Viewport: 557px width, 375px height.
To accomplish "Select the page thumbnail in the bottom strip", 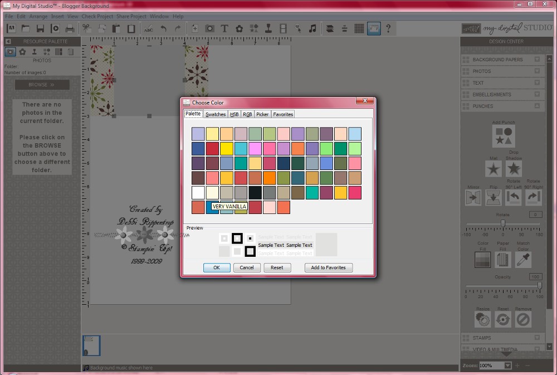I will pyautogui.click(x=92, y=345).
